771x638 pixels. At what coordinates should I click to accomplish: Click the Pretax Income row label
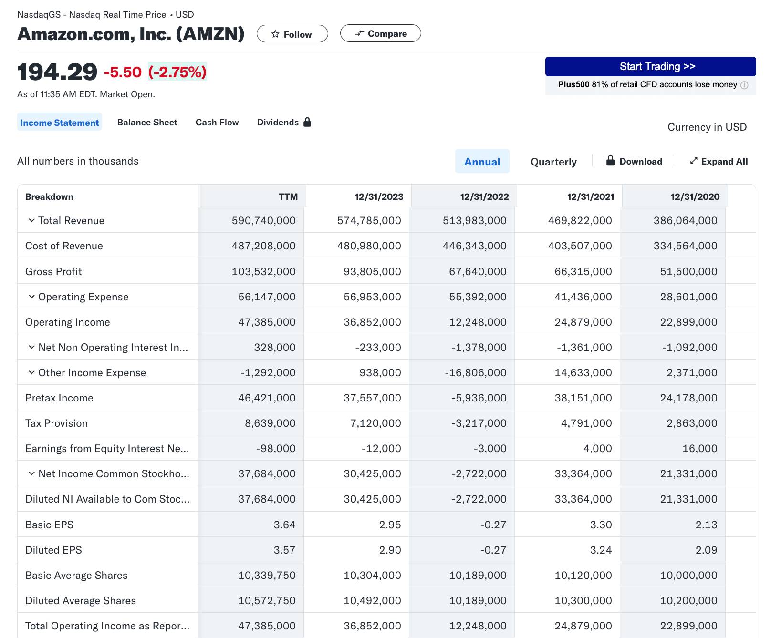[59, 398]
